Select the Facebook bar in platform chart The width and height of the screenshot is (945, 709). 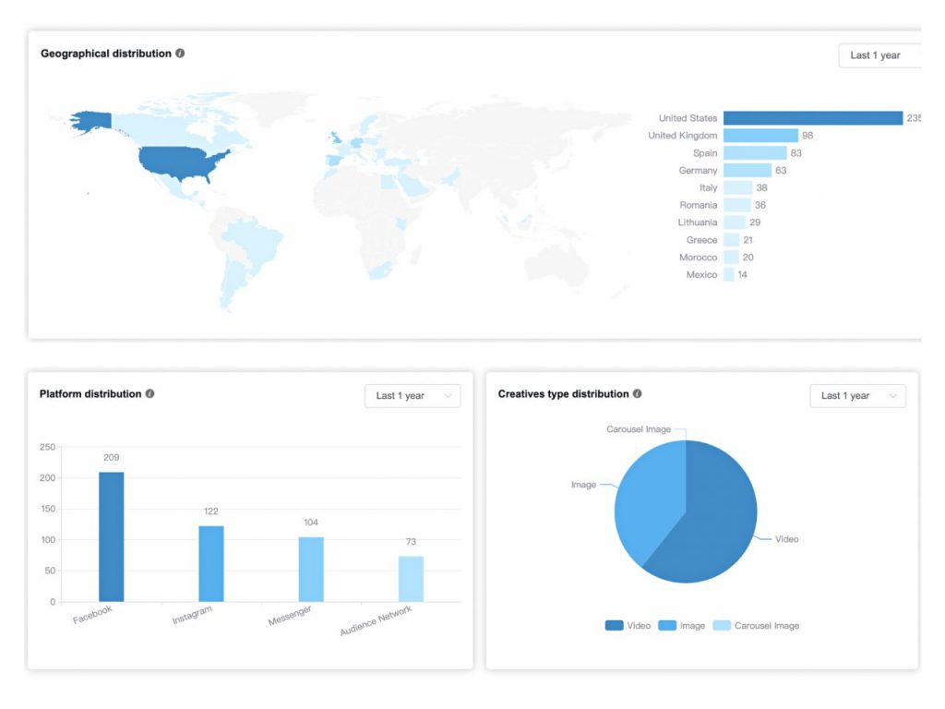[112, 536]
